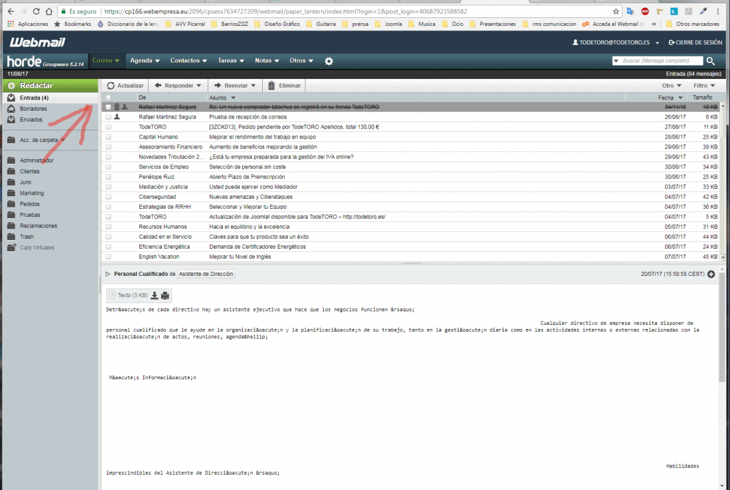The image size is (730, 490).
Task: Check the Recursos Humanos message
Action: (108, 227)
